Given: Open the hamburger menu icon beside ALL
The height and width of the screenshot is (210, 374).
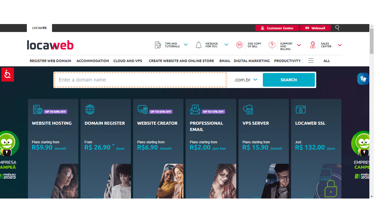Looking at the screenshot, I should pos(311,61).
